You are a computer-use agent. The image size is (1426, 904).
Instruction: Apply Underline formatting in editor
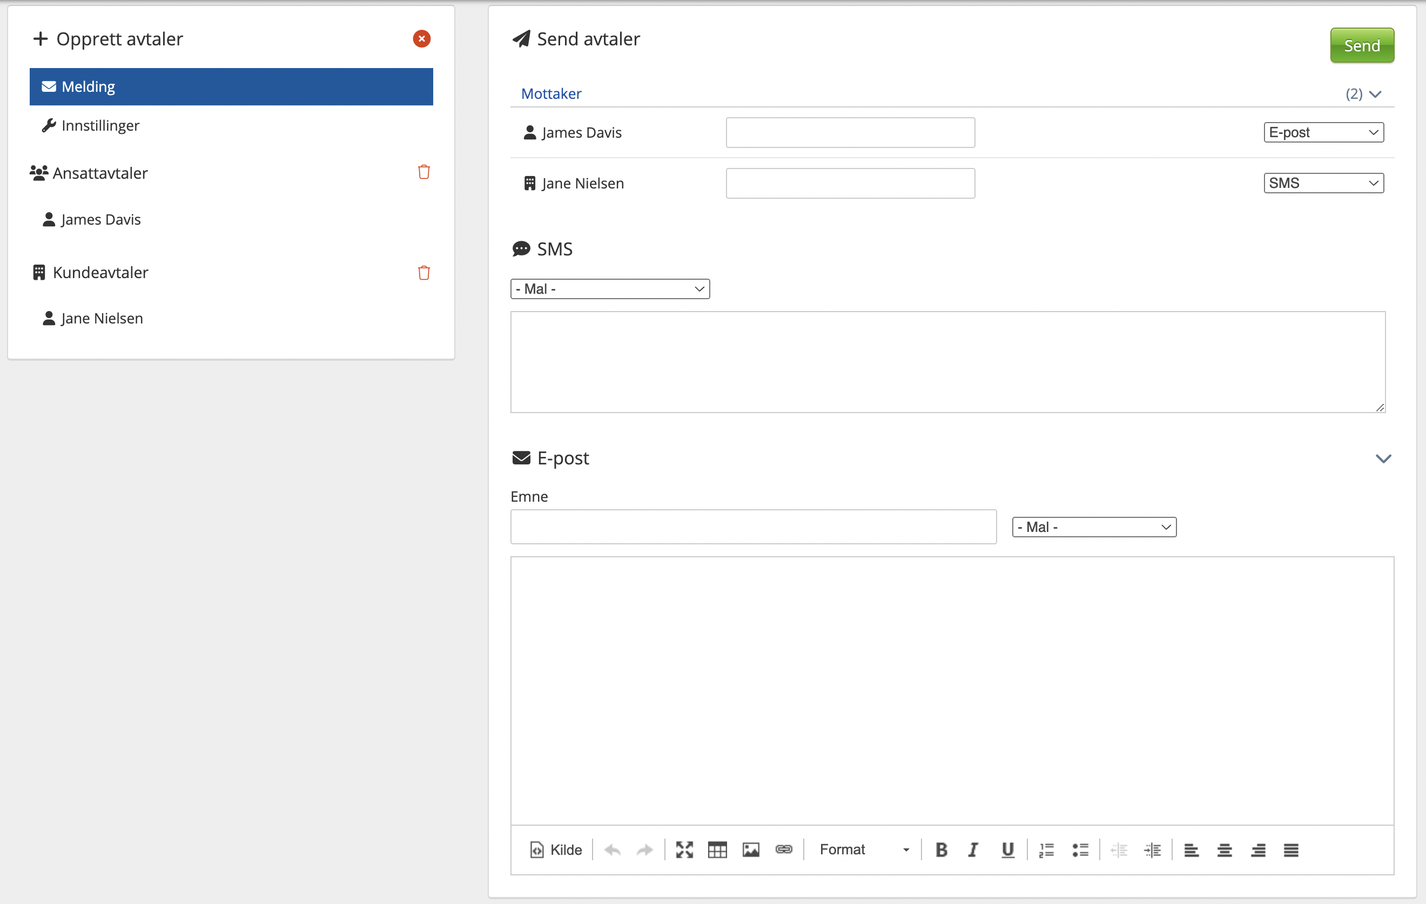1007,850
